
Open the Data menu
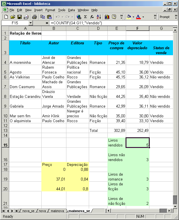pyautogui.click(x=72, y=10)
